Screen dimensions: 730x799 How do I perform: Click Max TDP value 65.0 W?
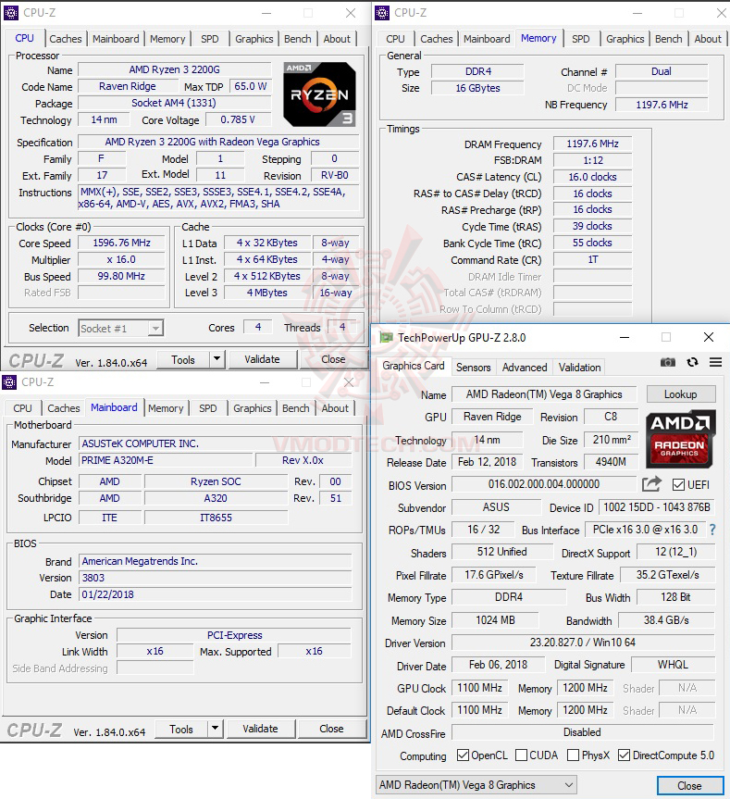(251, 87)
